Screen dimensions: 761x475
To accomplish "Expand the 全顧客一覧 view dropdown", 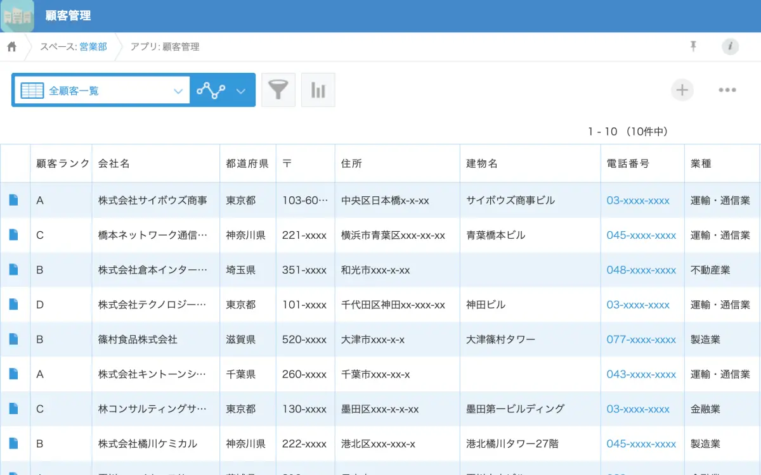I will click(x=178, y=91).
